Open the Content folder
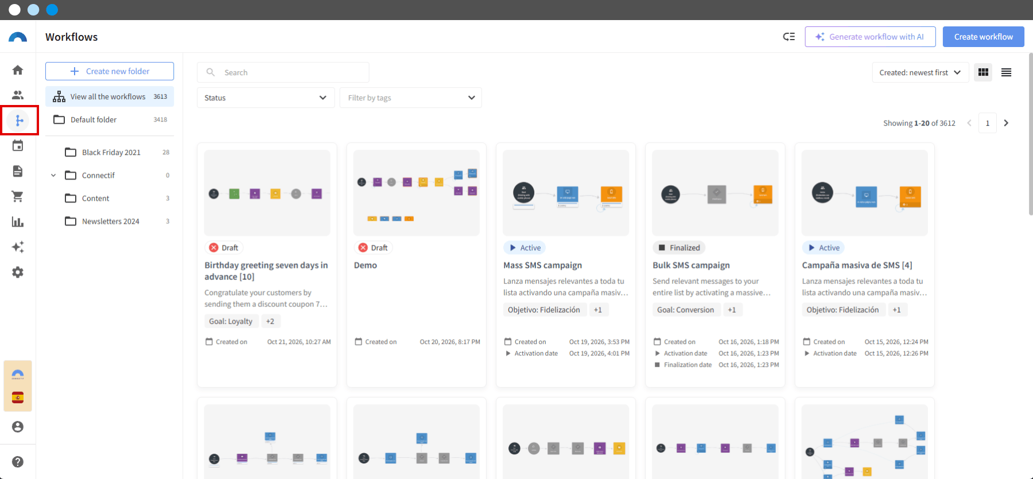The image size is (1033, 479). click(x=117, y=198)
